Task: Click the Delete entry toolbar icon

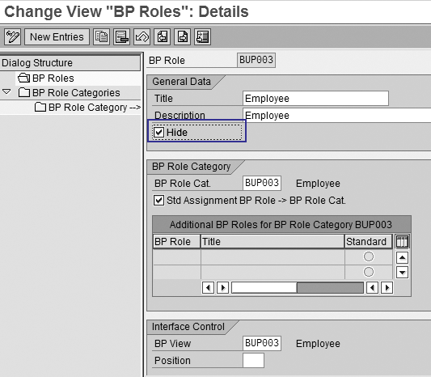Action: click(x=122, y=36)
